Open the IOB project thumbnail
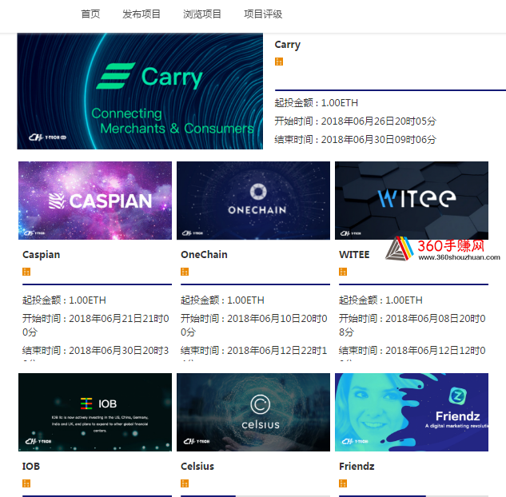The width and height of the screenshot is (506, 497). (95, 412)
